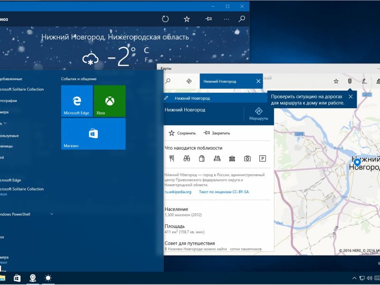
Task: Open the network icon in system tray
Action: (362, 278)
